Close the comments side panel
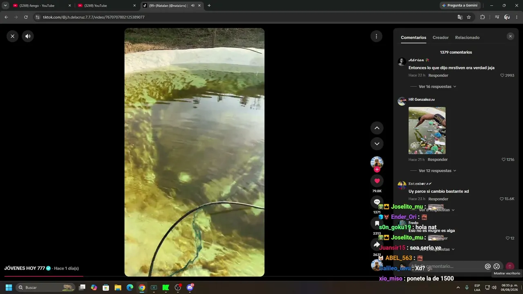 pyautogui.click(x=510, y=36)
